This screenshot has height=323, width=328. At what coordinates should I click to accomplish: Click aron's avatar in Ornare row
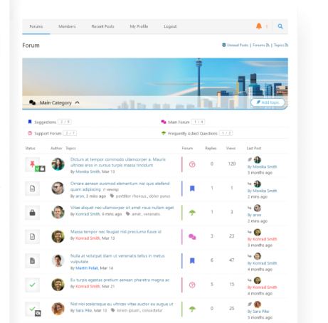tap(58, 189)
